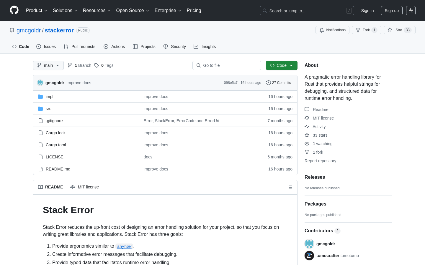Open the 'docs' commit message on LICENSE row
This screenshot has width=425, height=265.
[148, 157]
